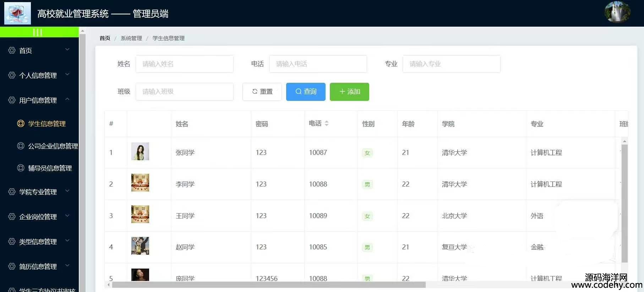Screen dimensions: 644x292
Task: Click the blue 查询 search button
Action: coord(306,92)
